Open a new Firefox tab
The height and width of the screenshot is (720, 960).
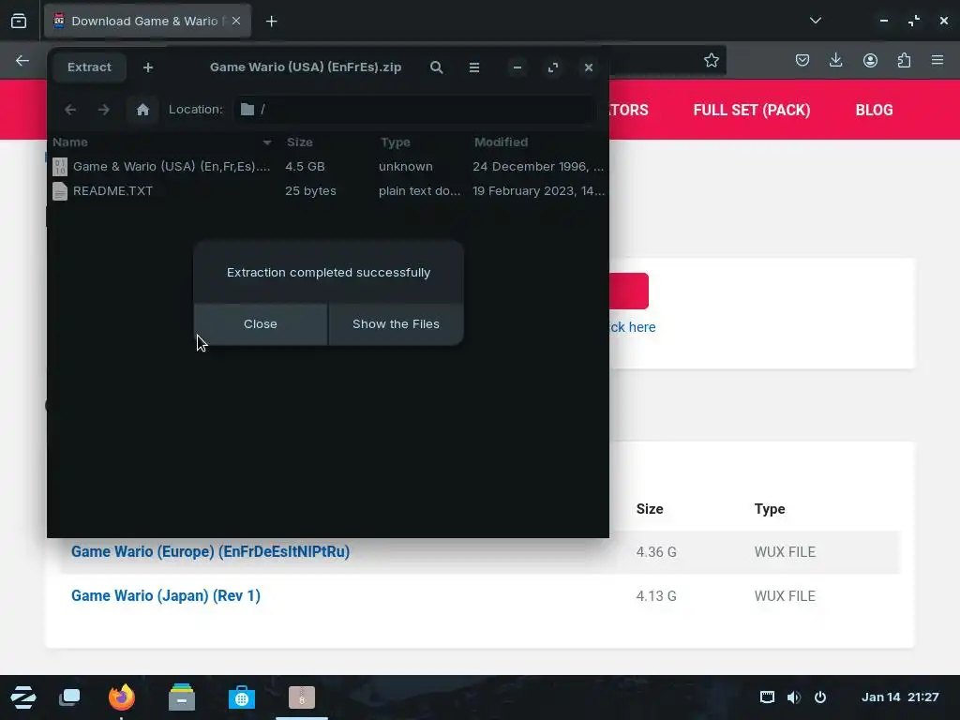click(271, 22)
